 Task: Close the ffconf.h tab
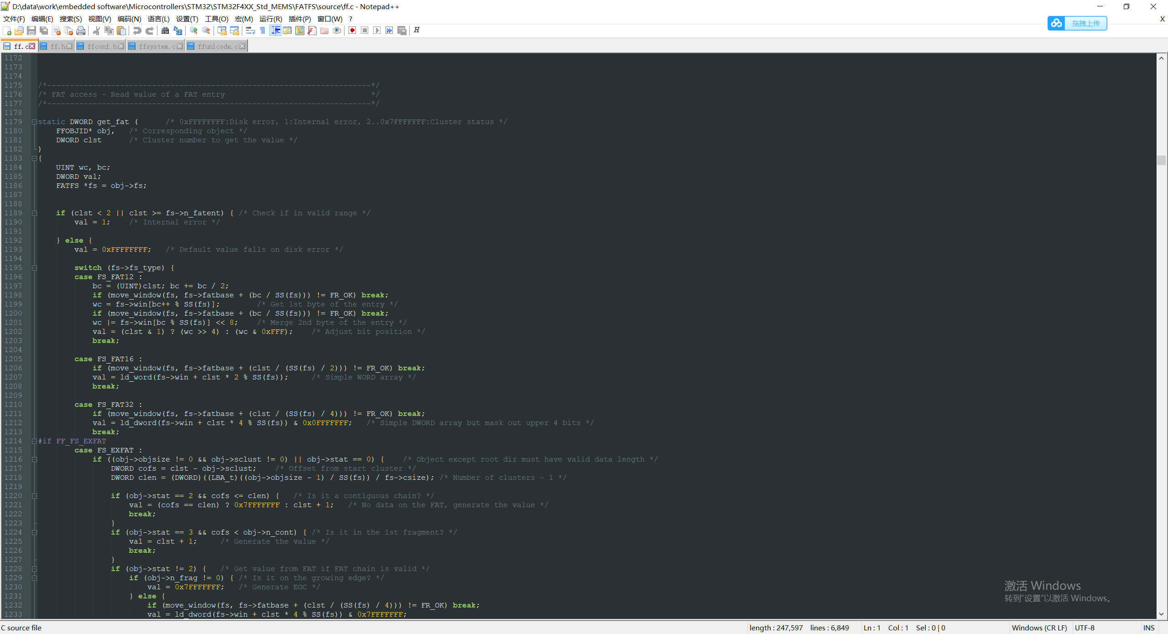(120, 46)
